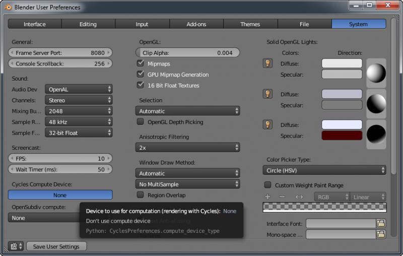The image size is (403, 256).
Task: Click the Interface Font path field
Action: click(x=341, y=223)
